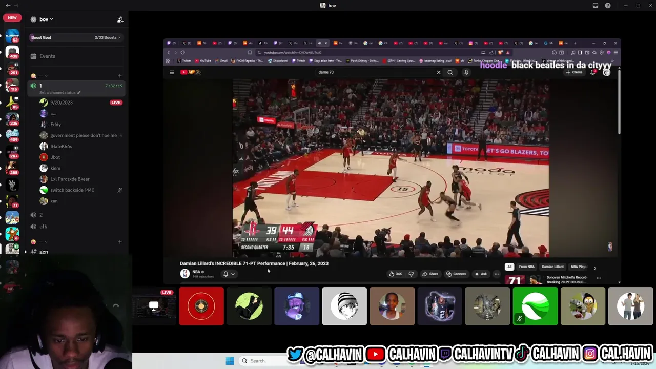Click the Ask button under the video
Image resolution: width=656 pixels, height=369 pixels.
pos(481,274)
